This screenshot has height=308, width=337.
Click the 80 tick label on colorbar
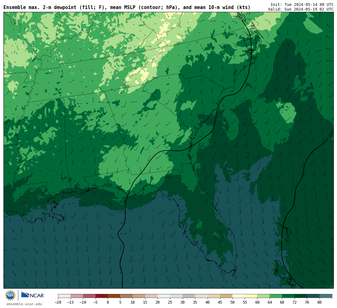320,302
